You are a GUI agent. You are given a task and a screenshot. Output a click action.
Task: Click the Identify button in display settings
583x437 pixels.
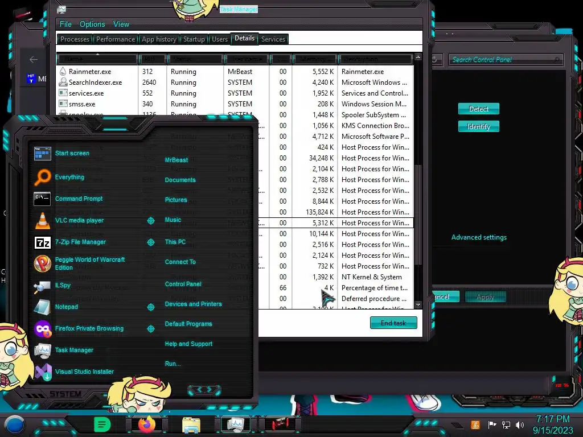tap(478, 127)
